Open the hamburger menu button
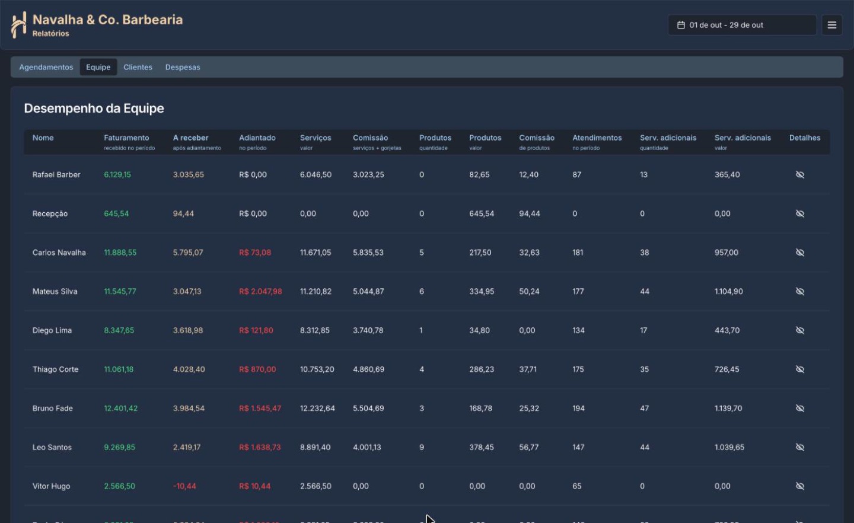The image size is (854, 523). [832, 25]
